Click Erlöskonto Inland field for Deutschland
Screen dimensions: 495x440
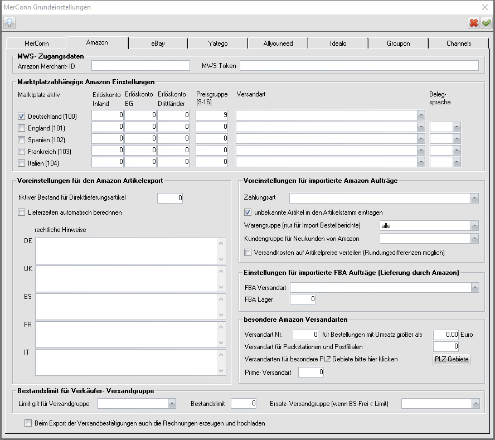point(108,115)
